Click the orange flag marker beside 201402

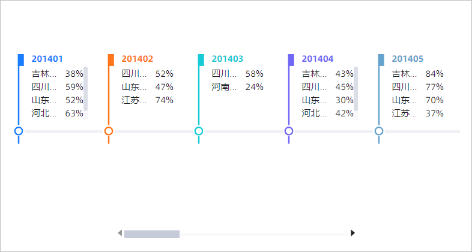[111, 59]
